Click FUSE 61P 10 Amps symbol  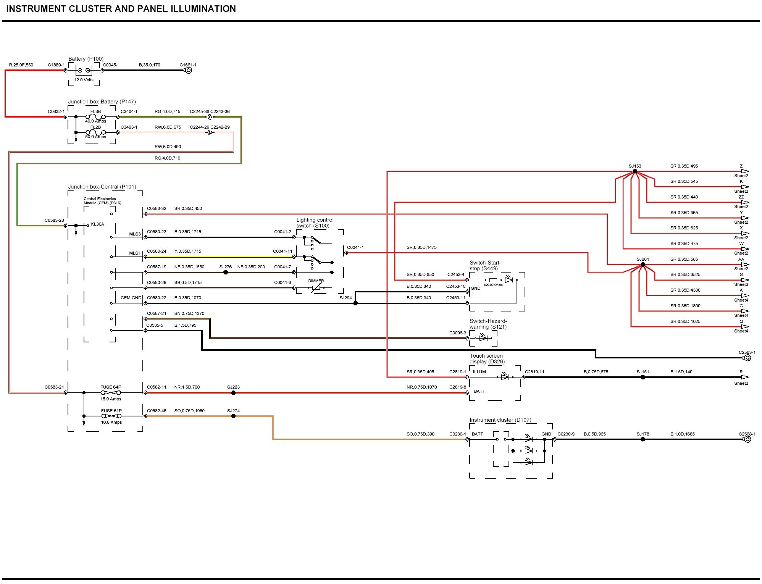[x=111, y=416]
